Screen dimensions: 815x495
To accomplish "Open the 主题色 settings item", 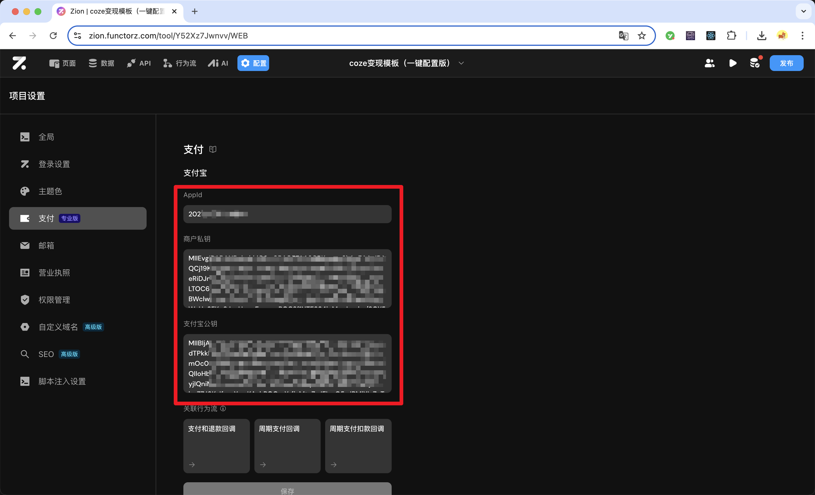I will pos(78,191).
